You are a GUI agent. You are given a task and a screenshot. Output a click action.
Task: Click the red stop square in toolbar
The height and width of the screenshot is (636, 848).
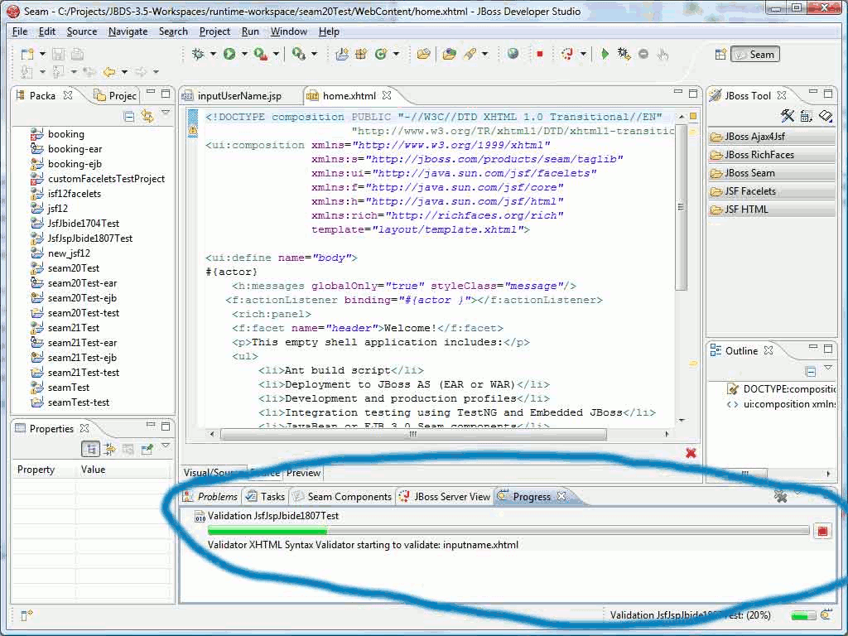pyautogui.click(x=539, y=54)
